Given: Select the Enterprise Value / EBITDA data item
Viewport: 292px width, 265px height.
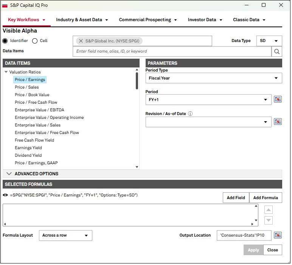Looking at the screenshot, I should [40, 110].
